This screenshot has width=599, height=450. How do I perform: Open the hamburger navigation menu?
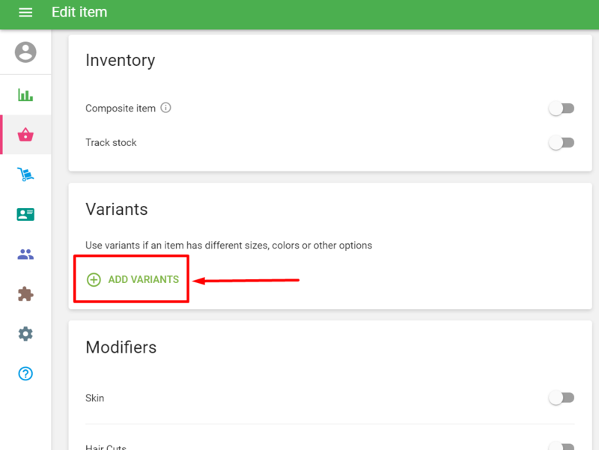[25, 13]
